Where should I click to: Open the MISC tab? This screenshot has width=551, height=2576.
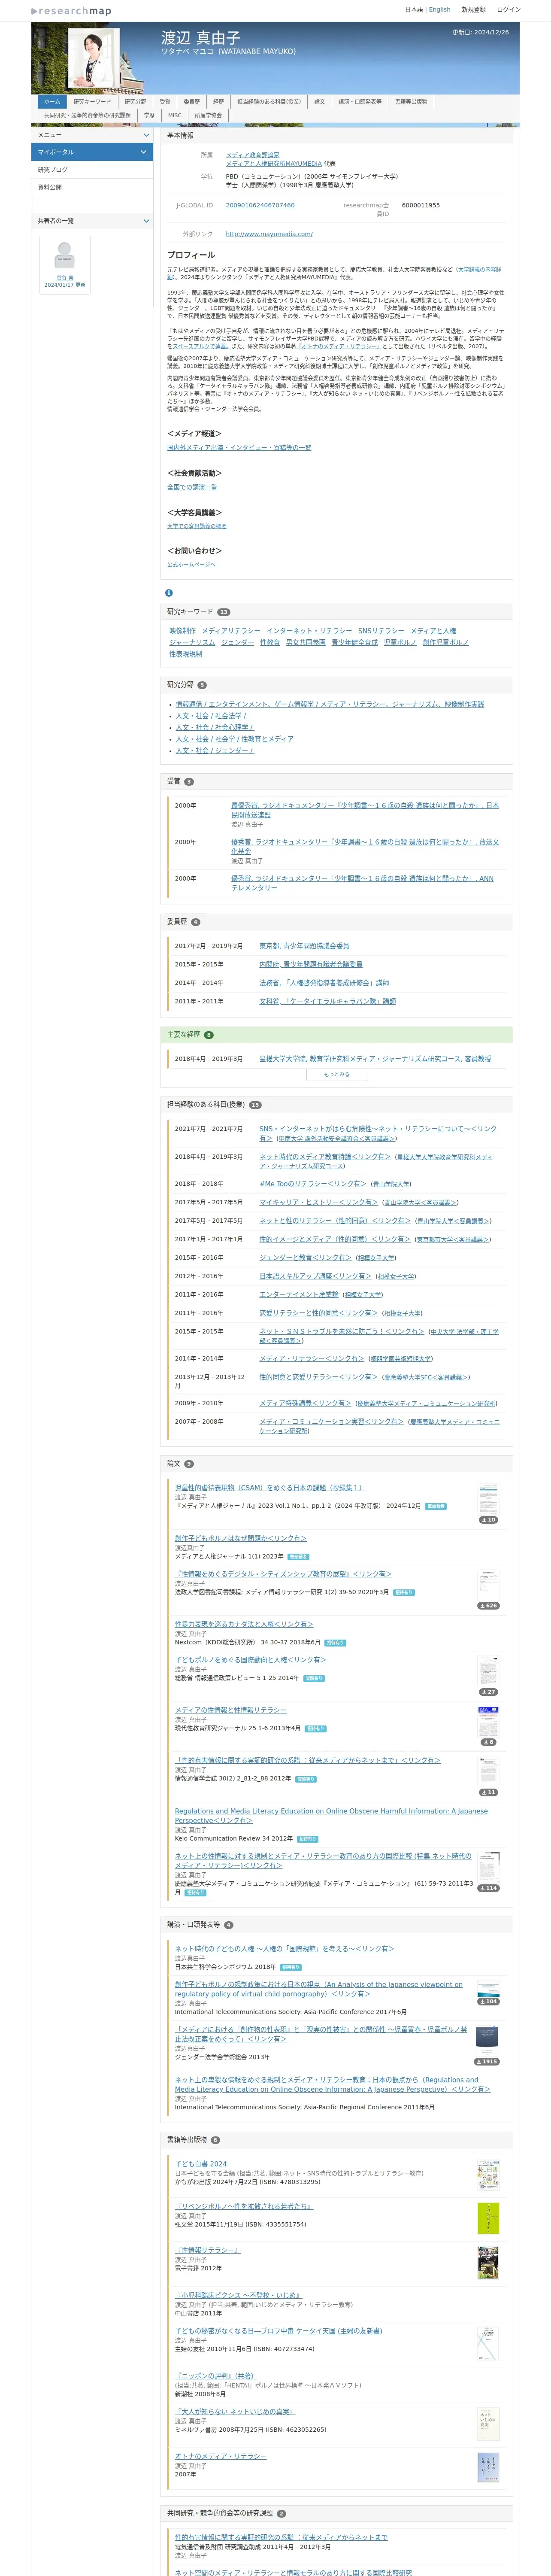(175, 115)
